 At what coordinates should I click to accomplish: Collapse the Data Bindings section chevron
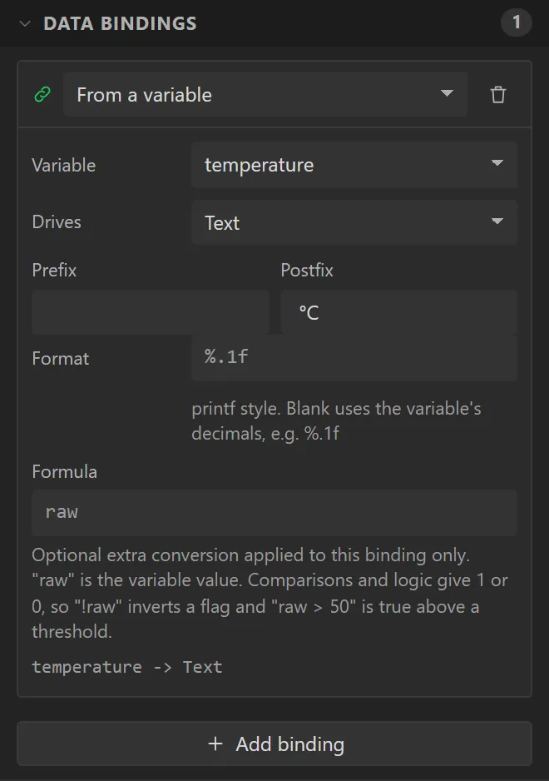[x=25, y=23]
